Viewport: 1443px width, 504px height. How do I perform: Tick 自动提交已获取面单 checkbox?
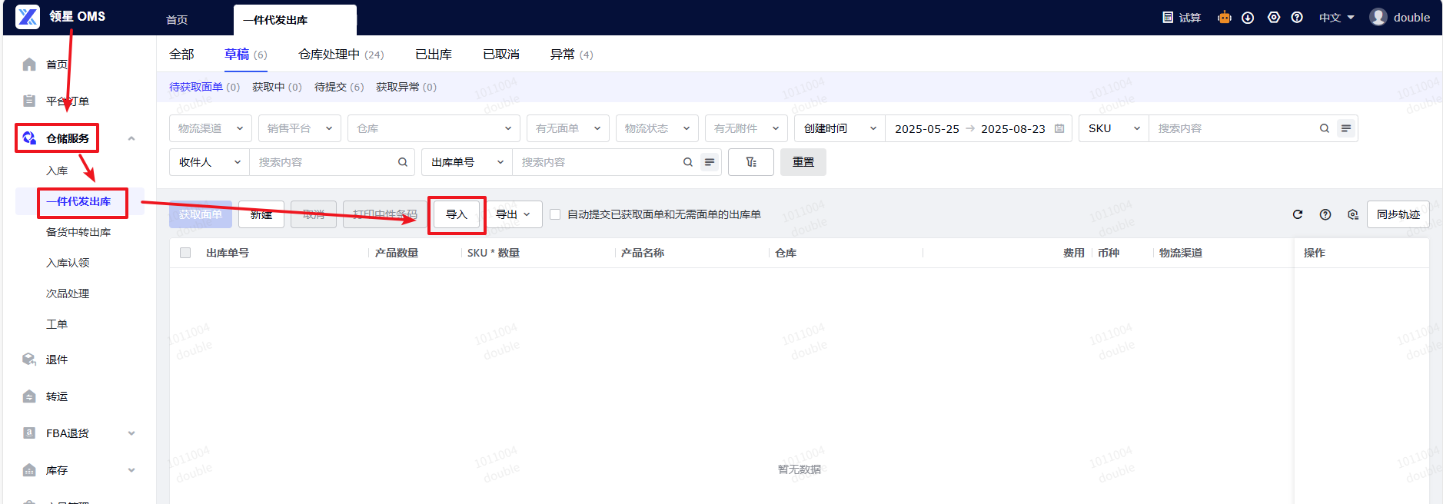pyautogui.click(x=555, y=214)
